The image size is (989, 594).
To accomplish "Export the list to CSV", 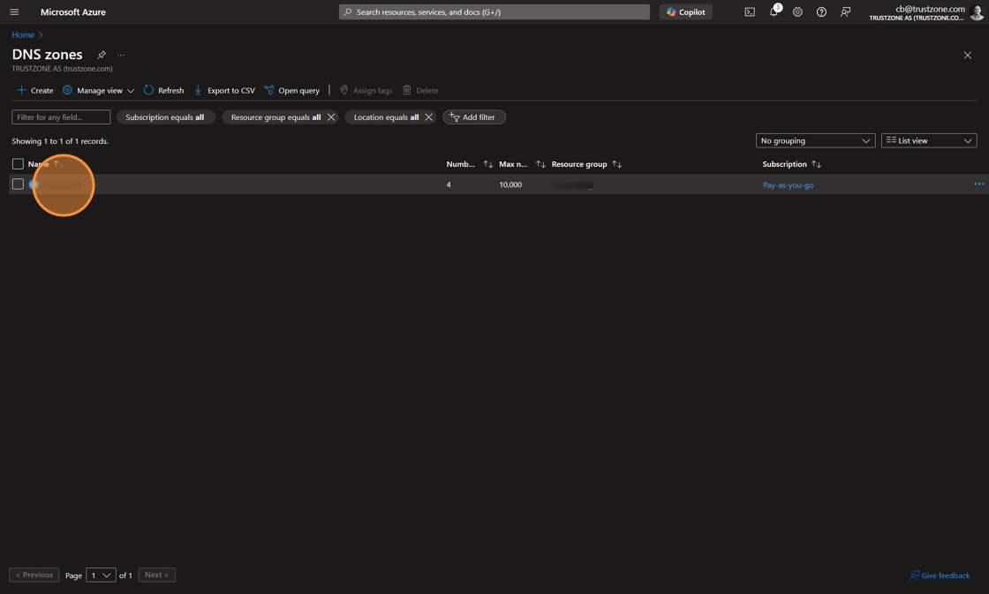I will [224, 90].
